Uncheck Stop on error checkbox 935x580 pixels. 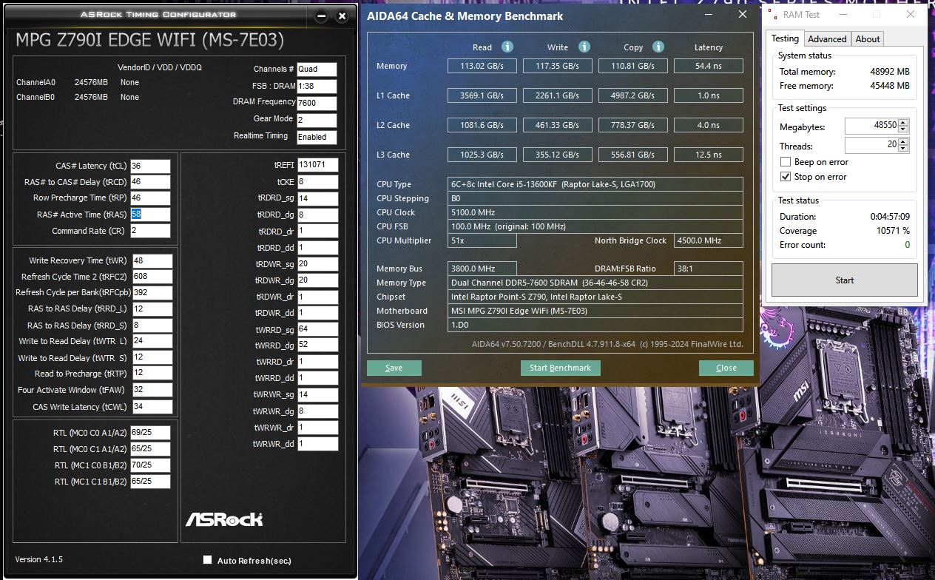click(x=786, y=177)
